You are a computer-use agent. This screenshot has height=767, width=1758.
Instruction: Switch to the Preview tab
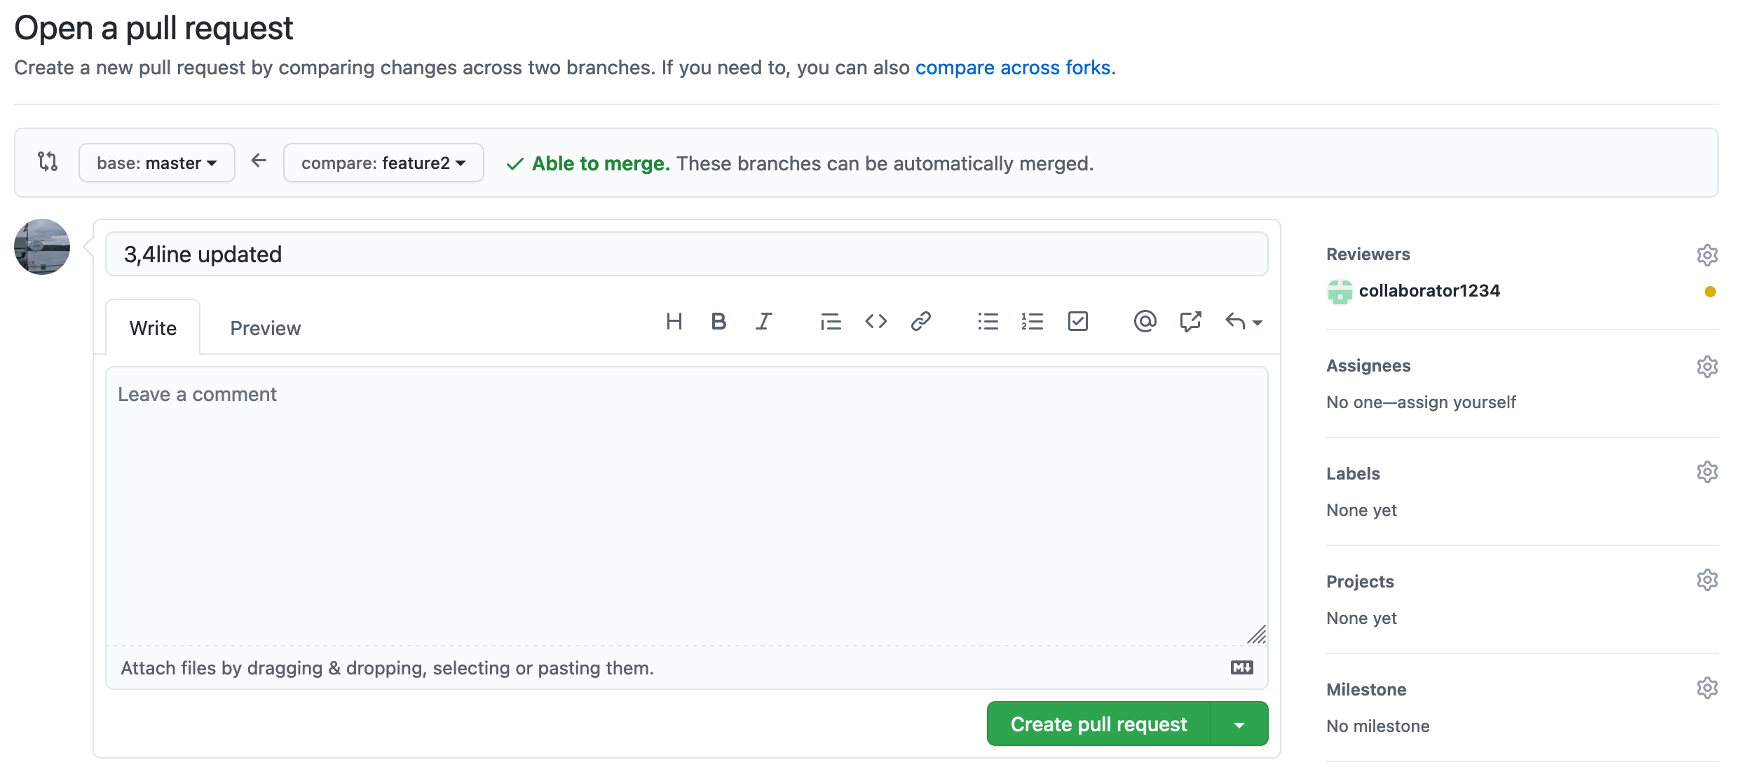pos(265,328)
